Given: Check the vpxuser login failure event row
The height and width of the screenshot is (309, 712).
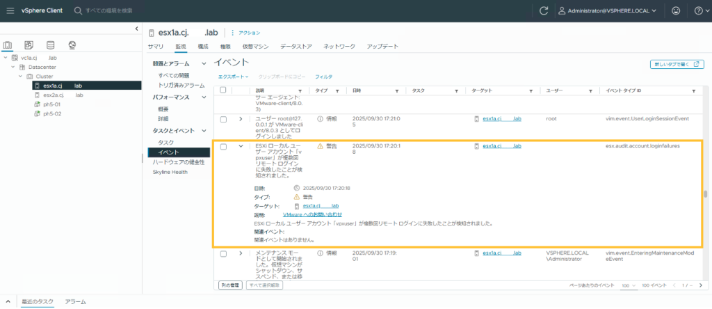Looking at the screenshot, I should (x=223, y=147).
